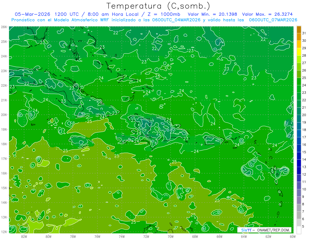Click the 74W longitude axis label
Image resolution: width=311 pixels, height=240 pixels.
coord(122,236)
